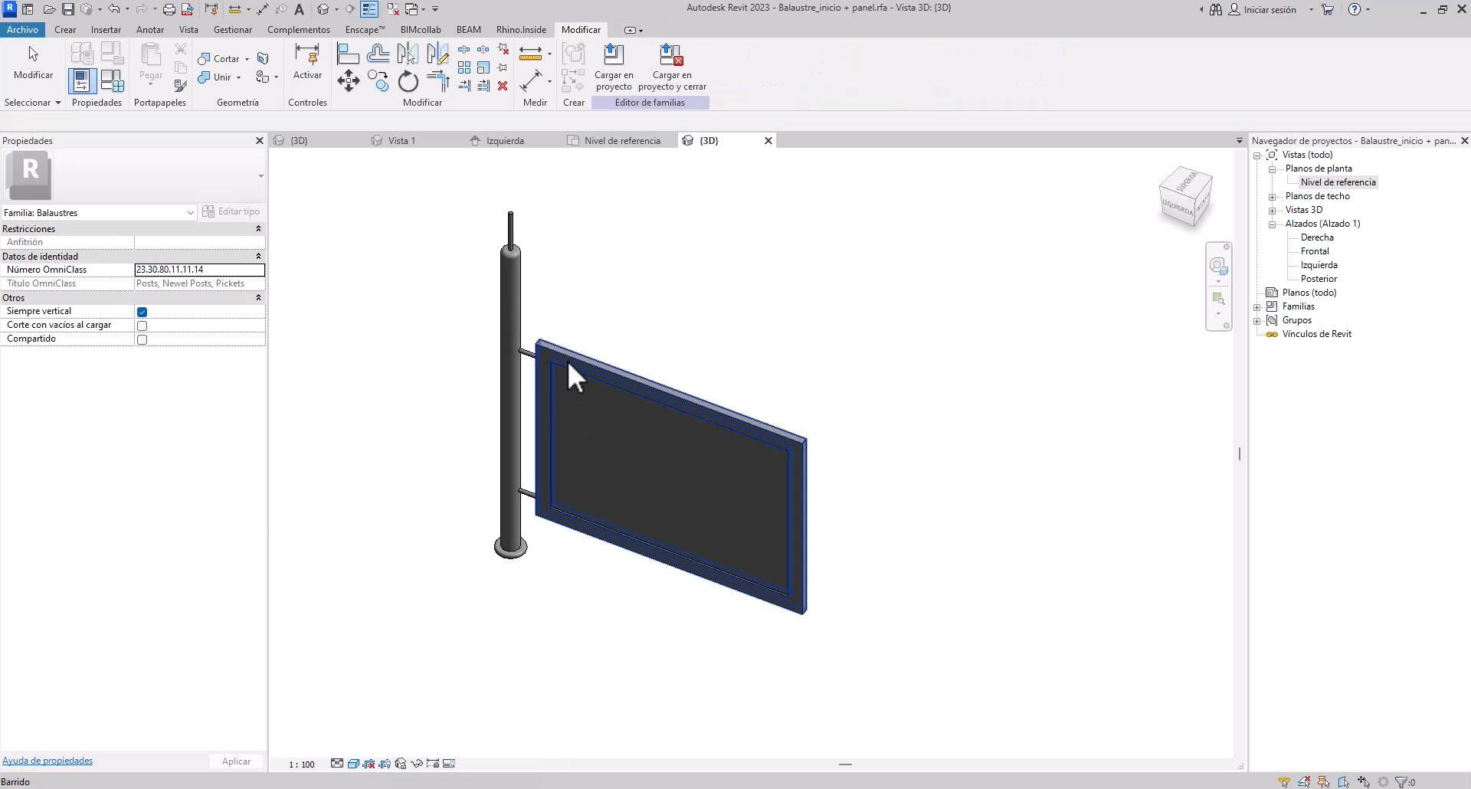Toggle Compartido checkbox

point(142,339)
